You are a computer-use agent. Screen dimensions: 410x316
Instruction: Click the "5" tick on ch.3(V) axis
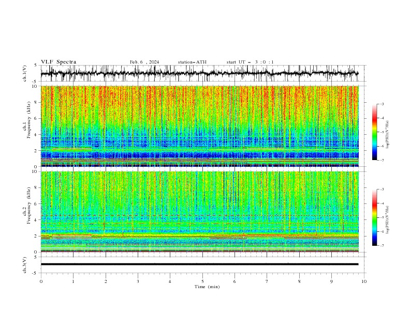click(36, 257)
